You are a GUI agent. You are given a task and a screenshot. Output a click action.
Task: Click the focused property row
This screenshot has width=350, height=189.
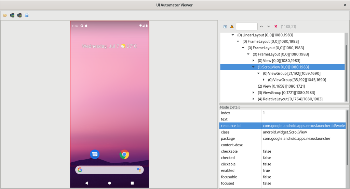pos(282,184)
